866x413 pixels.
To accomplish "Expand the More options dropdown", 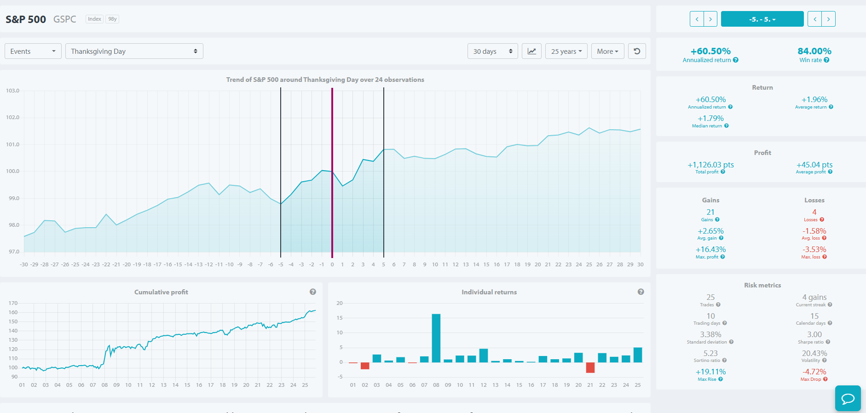I will (x=608, y=51).
